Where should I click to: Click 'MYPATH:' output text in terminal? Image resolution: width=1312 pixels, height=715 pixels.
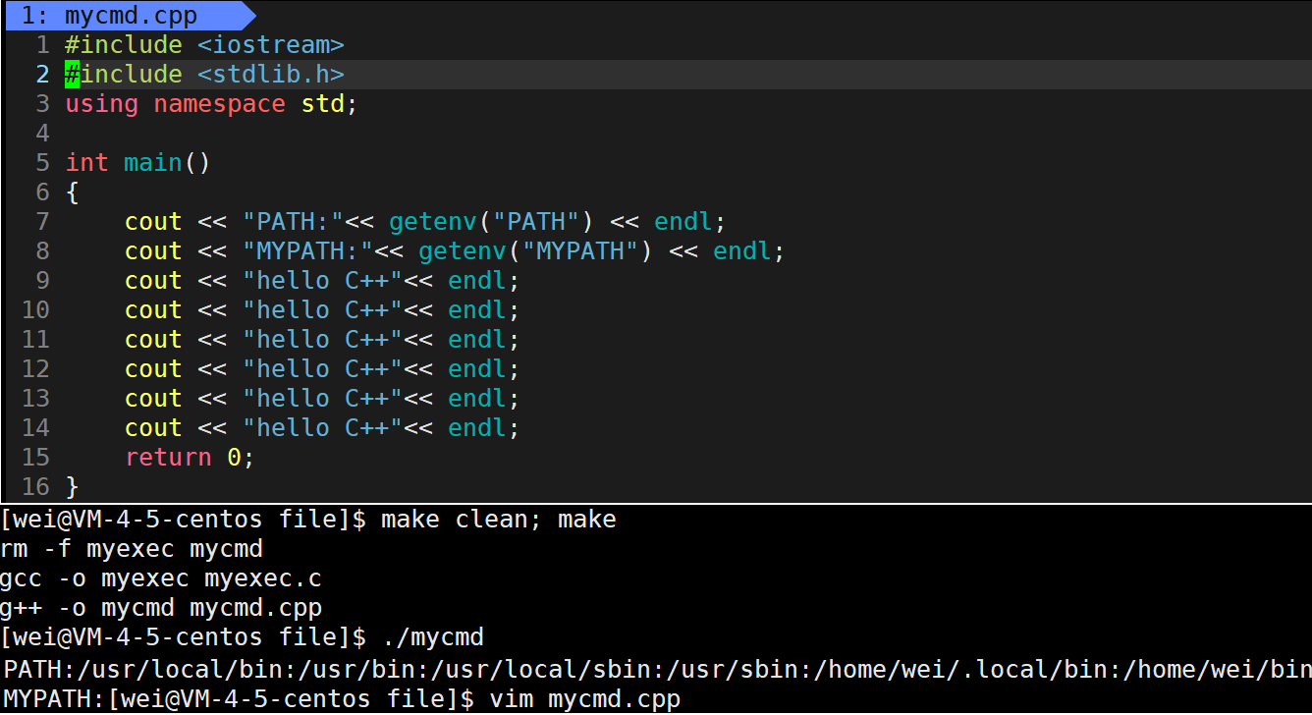[55, 699]
